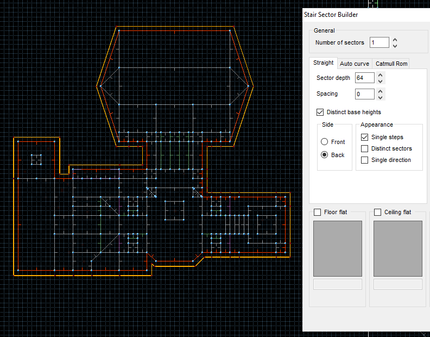Image resolution: width=430 pixels, height=337 pixels.
Task: Increase Spacing with up arrow
Action: point(381,91)
